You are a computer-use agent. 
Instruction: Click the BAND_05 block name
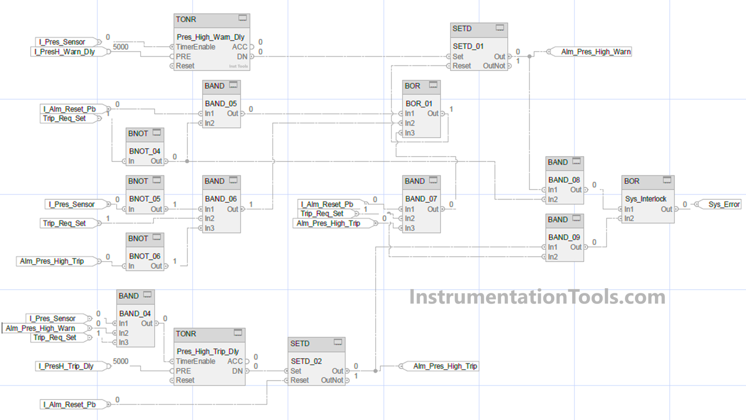(221, 104)
